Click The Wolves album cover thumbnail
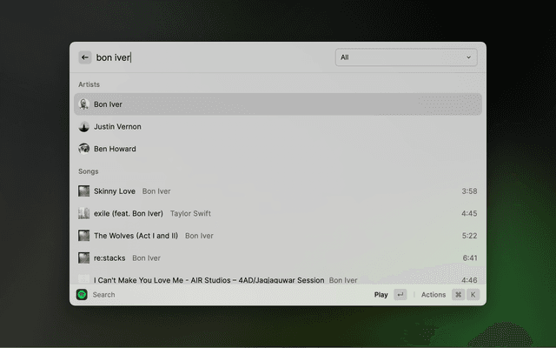Image resolution: width=556 pixels, height=348 pixels. pos(84,236)
